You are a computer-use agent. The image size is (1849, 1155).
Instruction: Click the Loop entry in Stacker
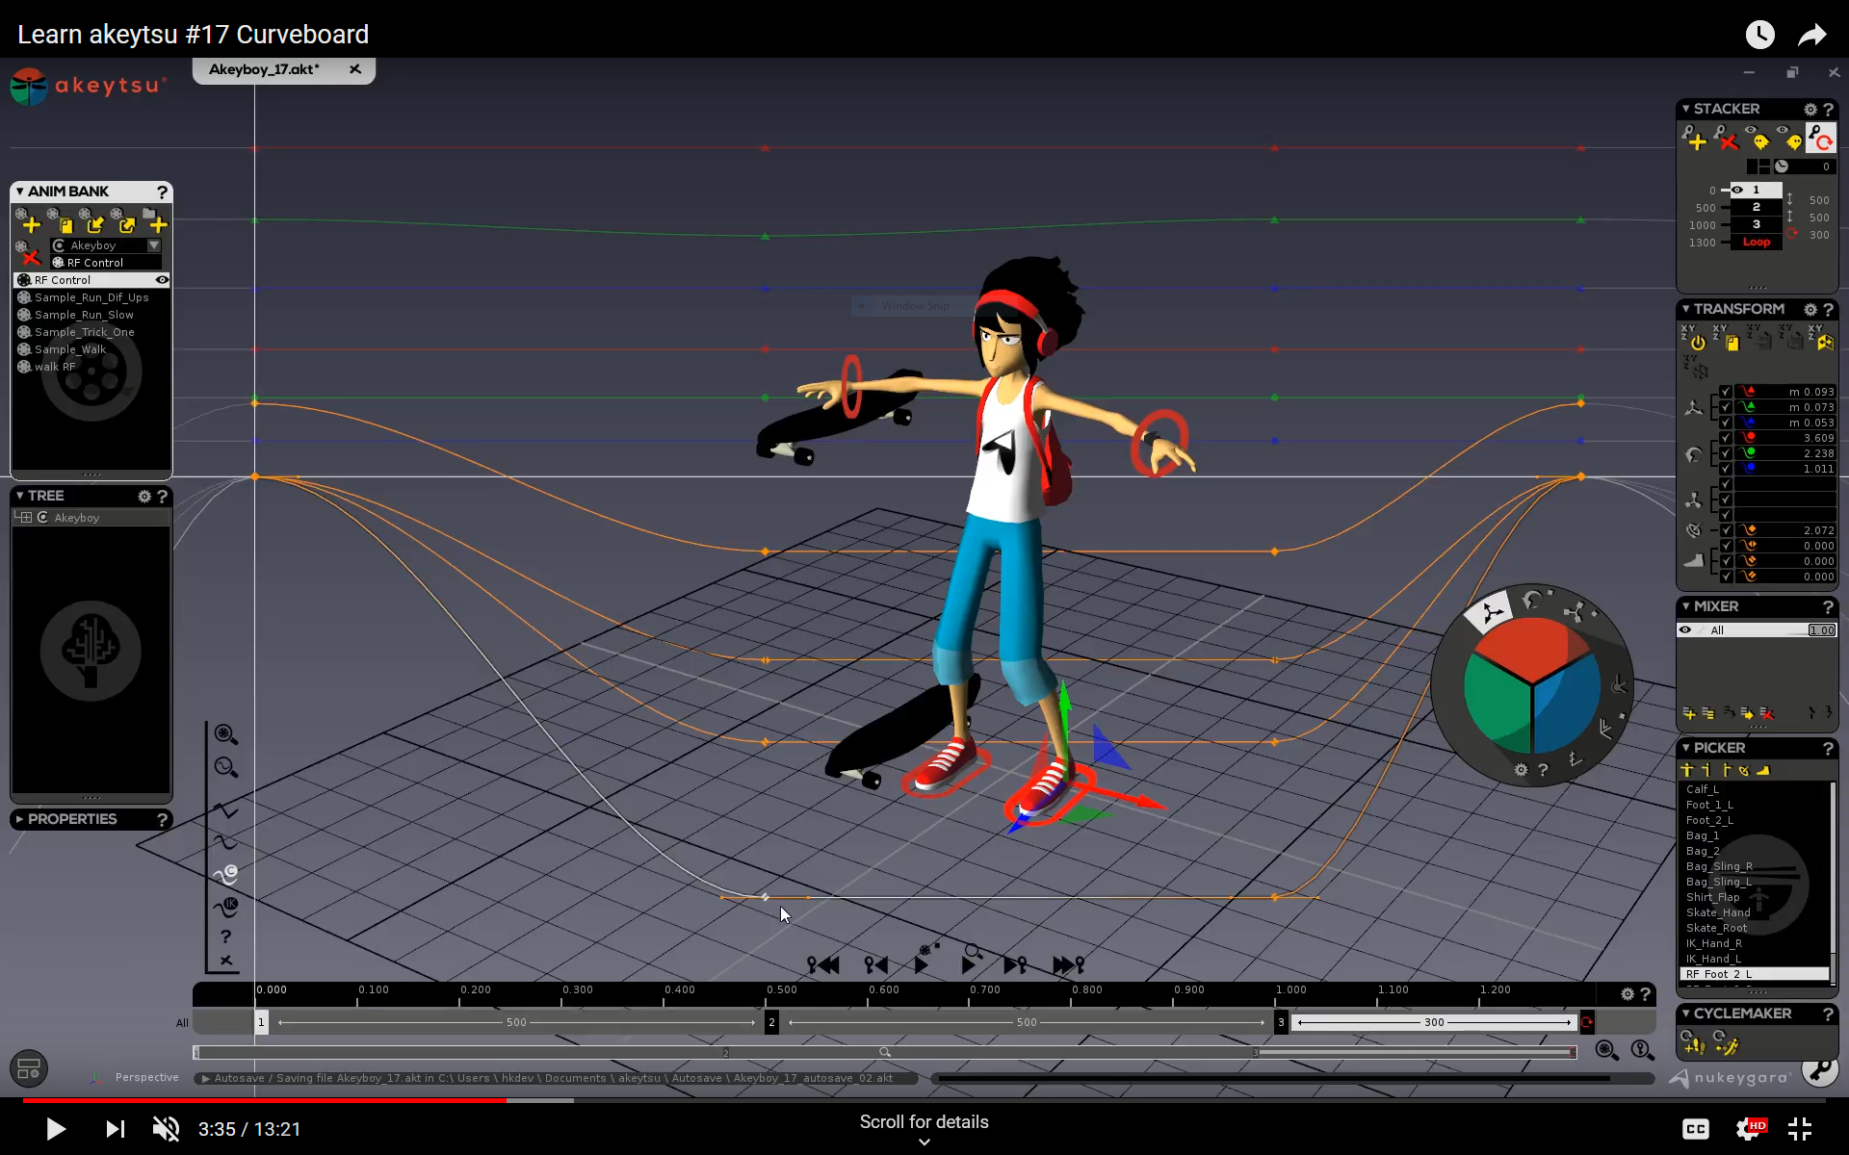(1756, 243)
